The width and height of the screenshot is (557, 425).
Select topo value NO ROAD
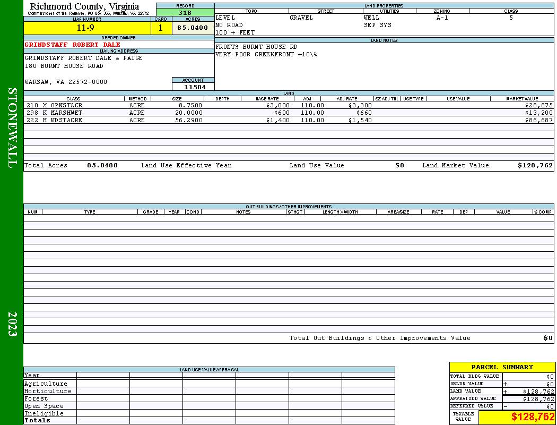229,25
